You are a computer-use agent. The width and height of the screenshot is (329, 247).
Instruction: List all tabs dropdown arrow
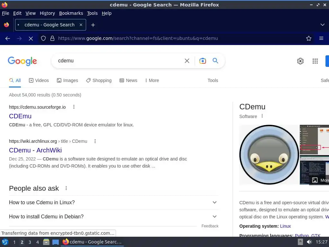point(323,25)
